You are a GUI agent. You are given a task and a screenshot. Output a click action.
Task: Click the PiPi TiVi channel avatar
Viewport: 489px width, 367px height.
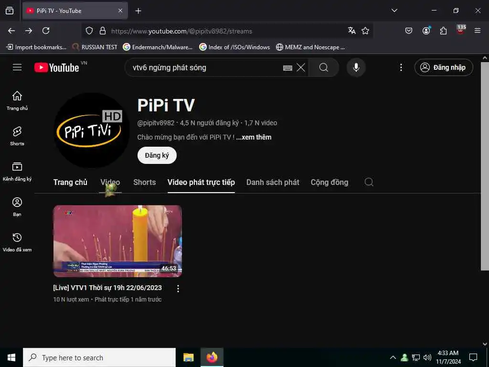91,130
